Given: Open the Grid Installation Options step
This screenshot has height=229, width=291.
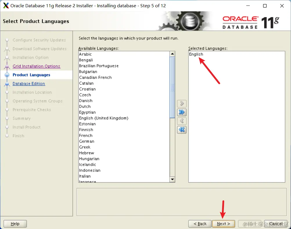Looking at the screenshot, I should (36, 66).
